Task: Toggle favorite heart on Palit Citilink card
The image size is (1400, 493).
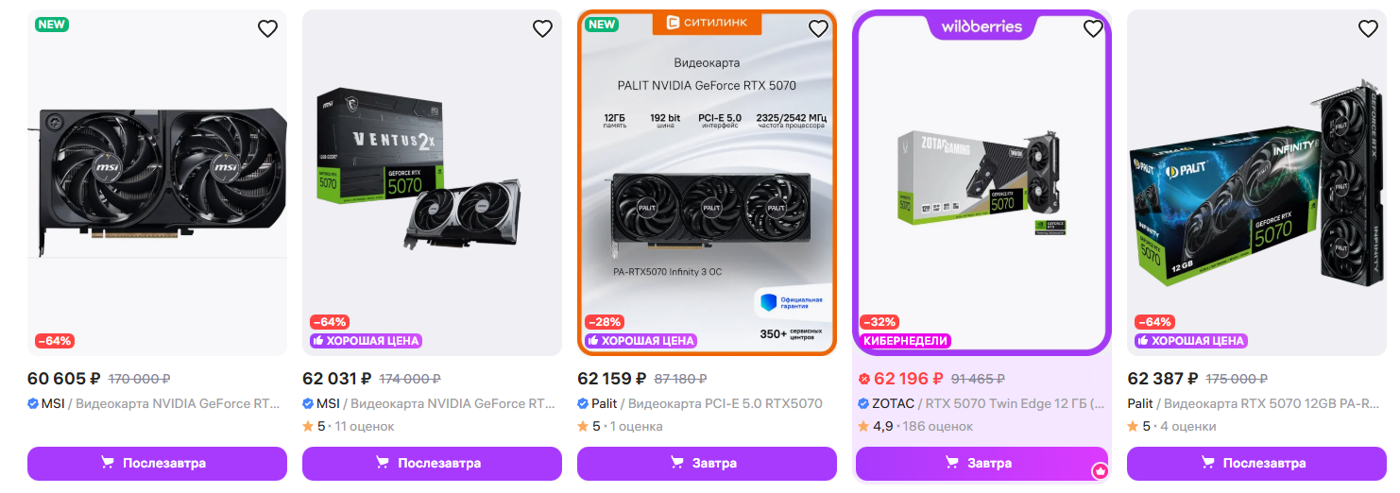Action: tap(818, 29)
